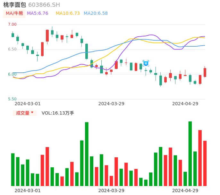
Task: Toggle the MA20 blue line legend
Action: coord(96,14)
